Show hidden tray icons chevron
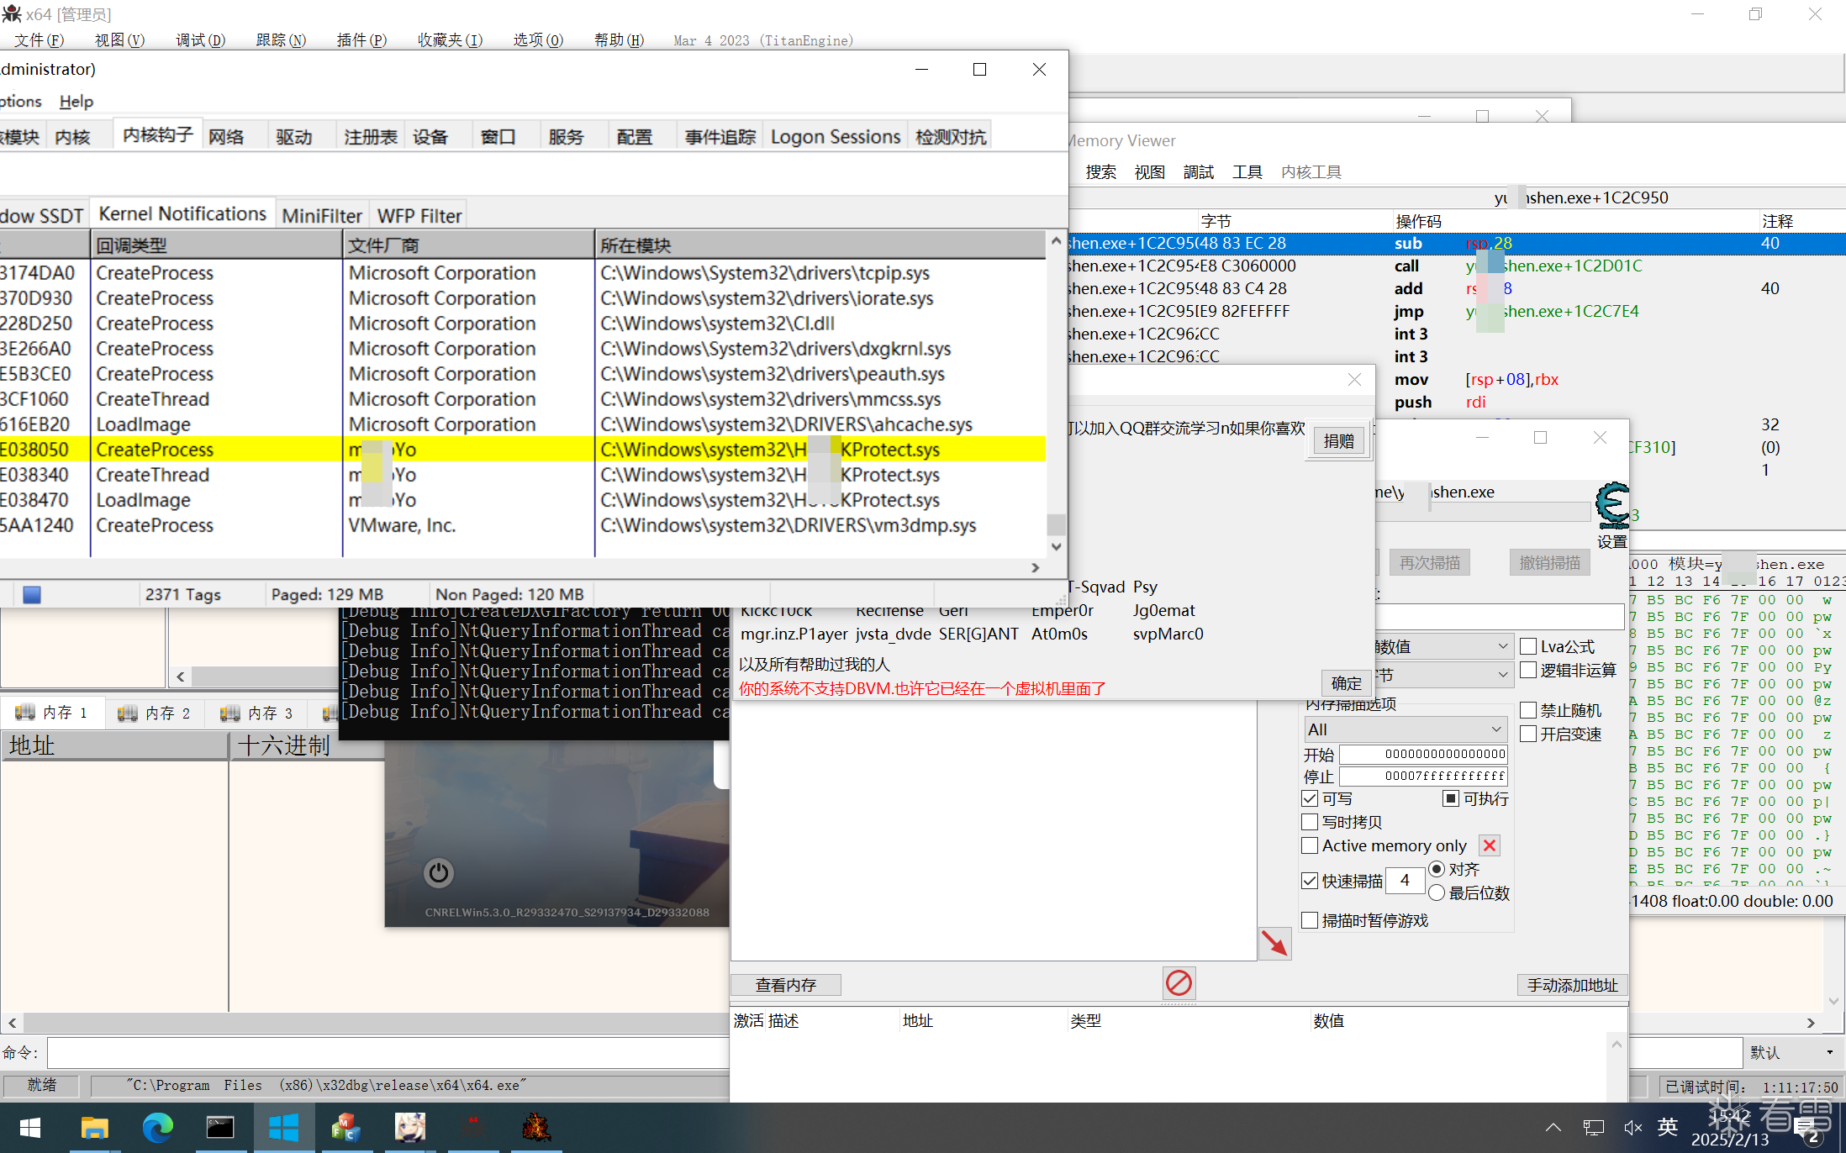1846x1153 pixels. 1553,1128
